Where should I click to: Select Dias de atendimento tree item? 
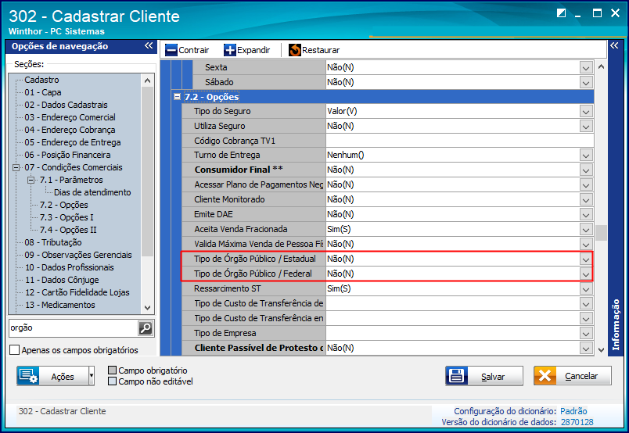pyautogui.click(x=92, y=192)
